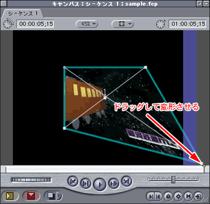Viewport: 210px width, 204px height.
Task: Open the view mode dropdown menu
Action: click(123, 24)
